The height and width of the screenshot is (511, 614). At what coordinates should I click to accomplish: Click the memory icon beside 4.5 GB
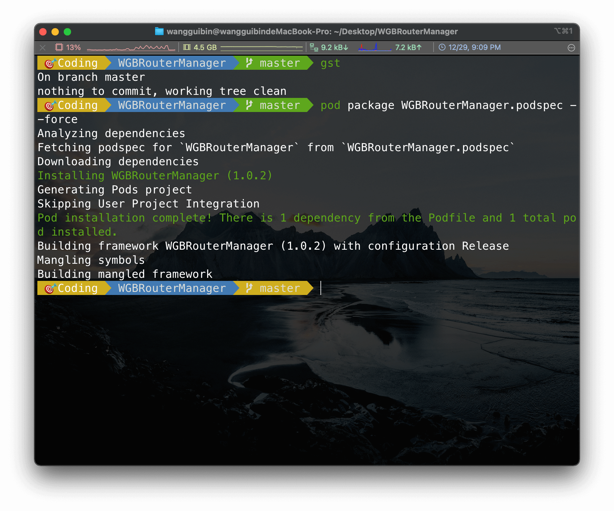[187, 47]
